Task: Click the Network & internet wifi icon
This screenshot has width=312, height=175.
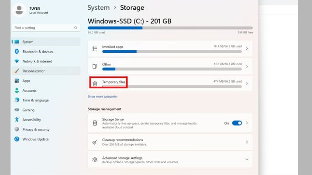Action: click(x=17, y=61)
